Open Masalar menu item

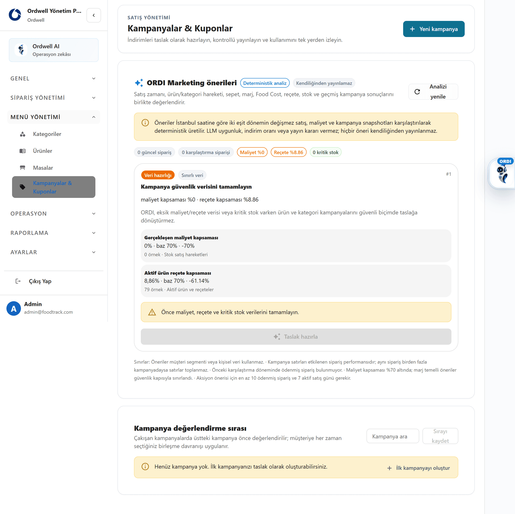click(x=54, y=168)
